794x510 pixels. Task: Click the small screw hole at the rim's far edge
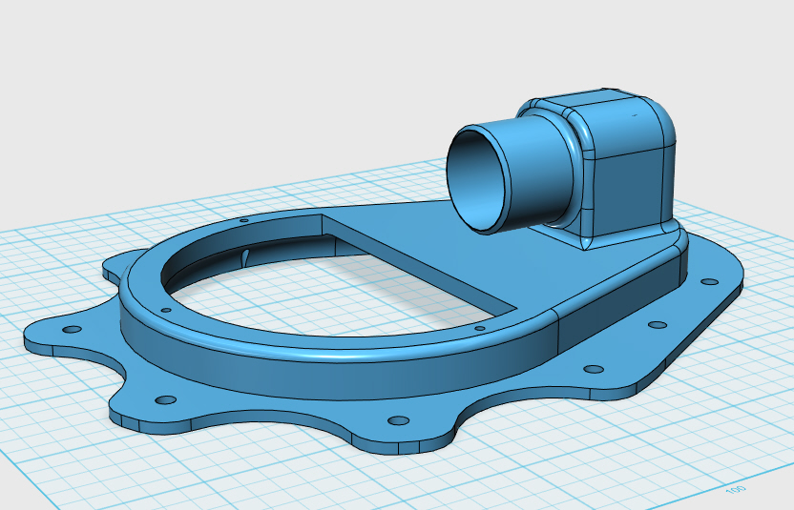coord(244,220)
